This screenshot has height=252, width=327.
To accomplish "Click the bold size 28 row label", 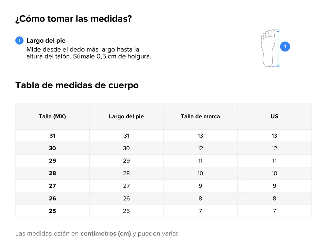I will coord(52,173).
